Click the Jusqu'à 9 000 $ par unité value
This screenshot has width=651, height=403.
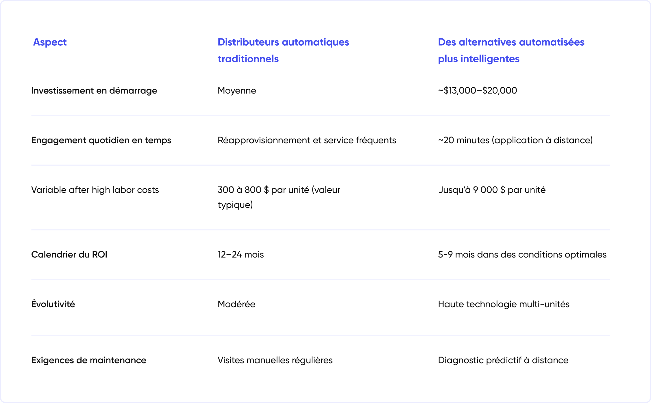click(x=492, y=190)
